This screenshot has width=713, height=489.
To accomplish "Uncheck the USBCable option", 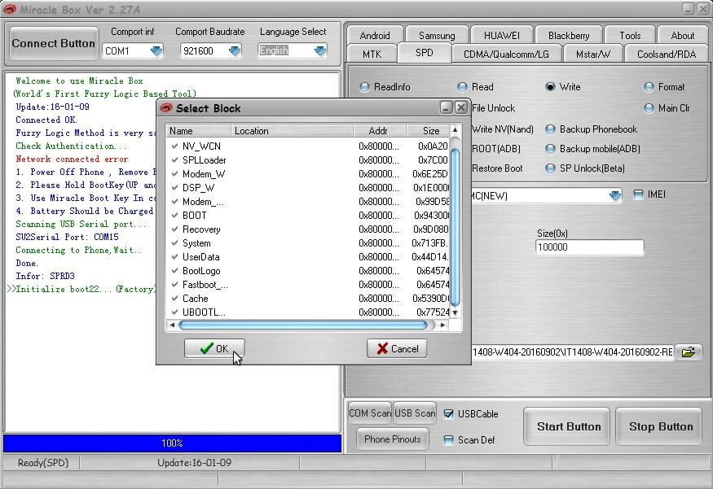I will (x=448, y=413).
